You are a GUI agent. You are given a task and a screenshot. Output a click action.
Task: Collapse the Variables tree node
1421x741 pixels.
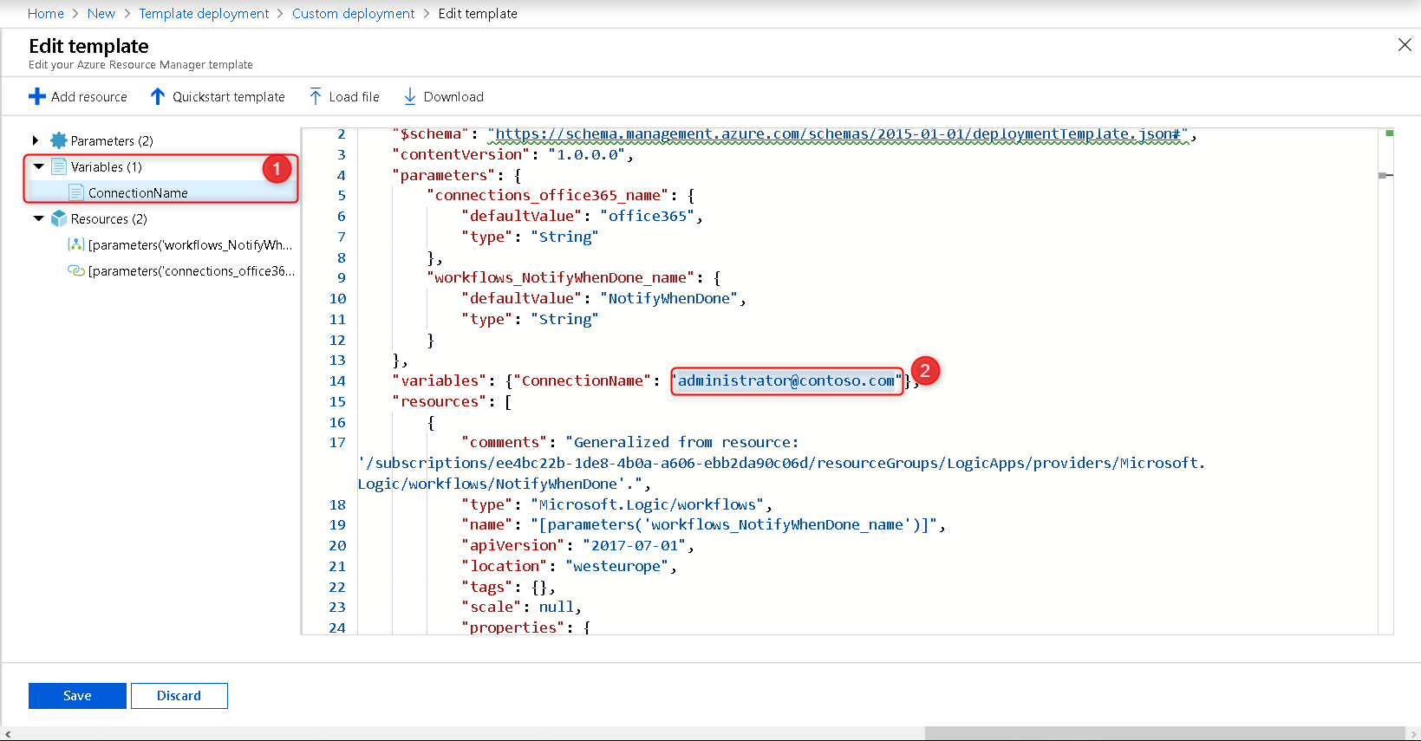(x=38, y=166)
